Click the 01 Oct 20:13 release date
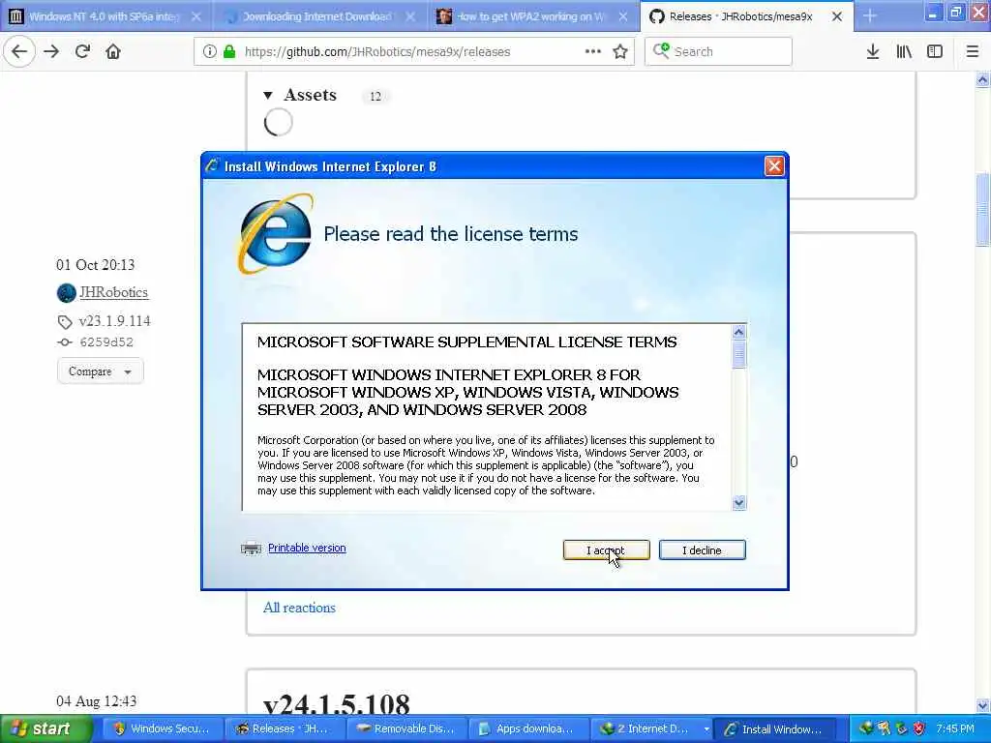 tap(96, 265)
